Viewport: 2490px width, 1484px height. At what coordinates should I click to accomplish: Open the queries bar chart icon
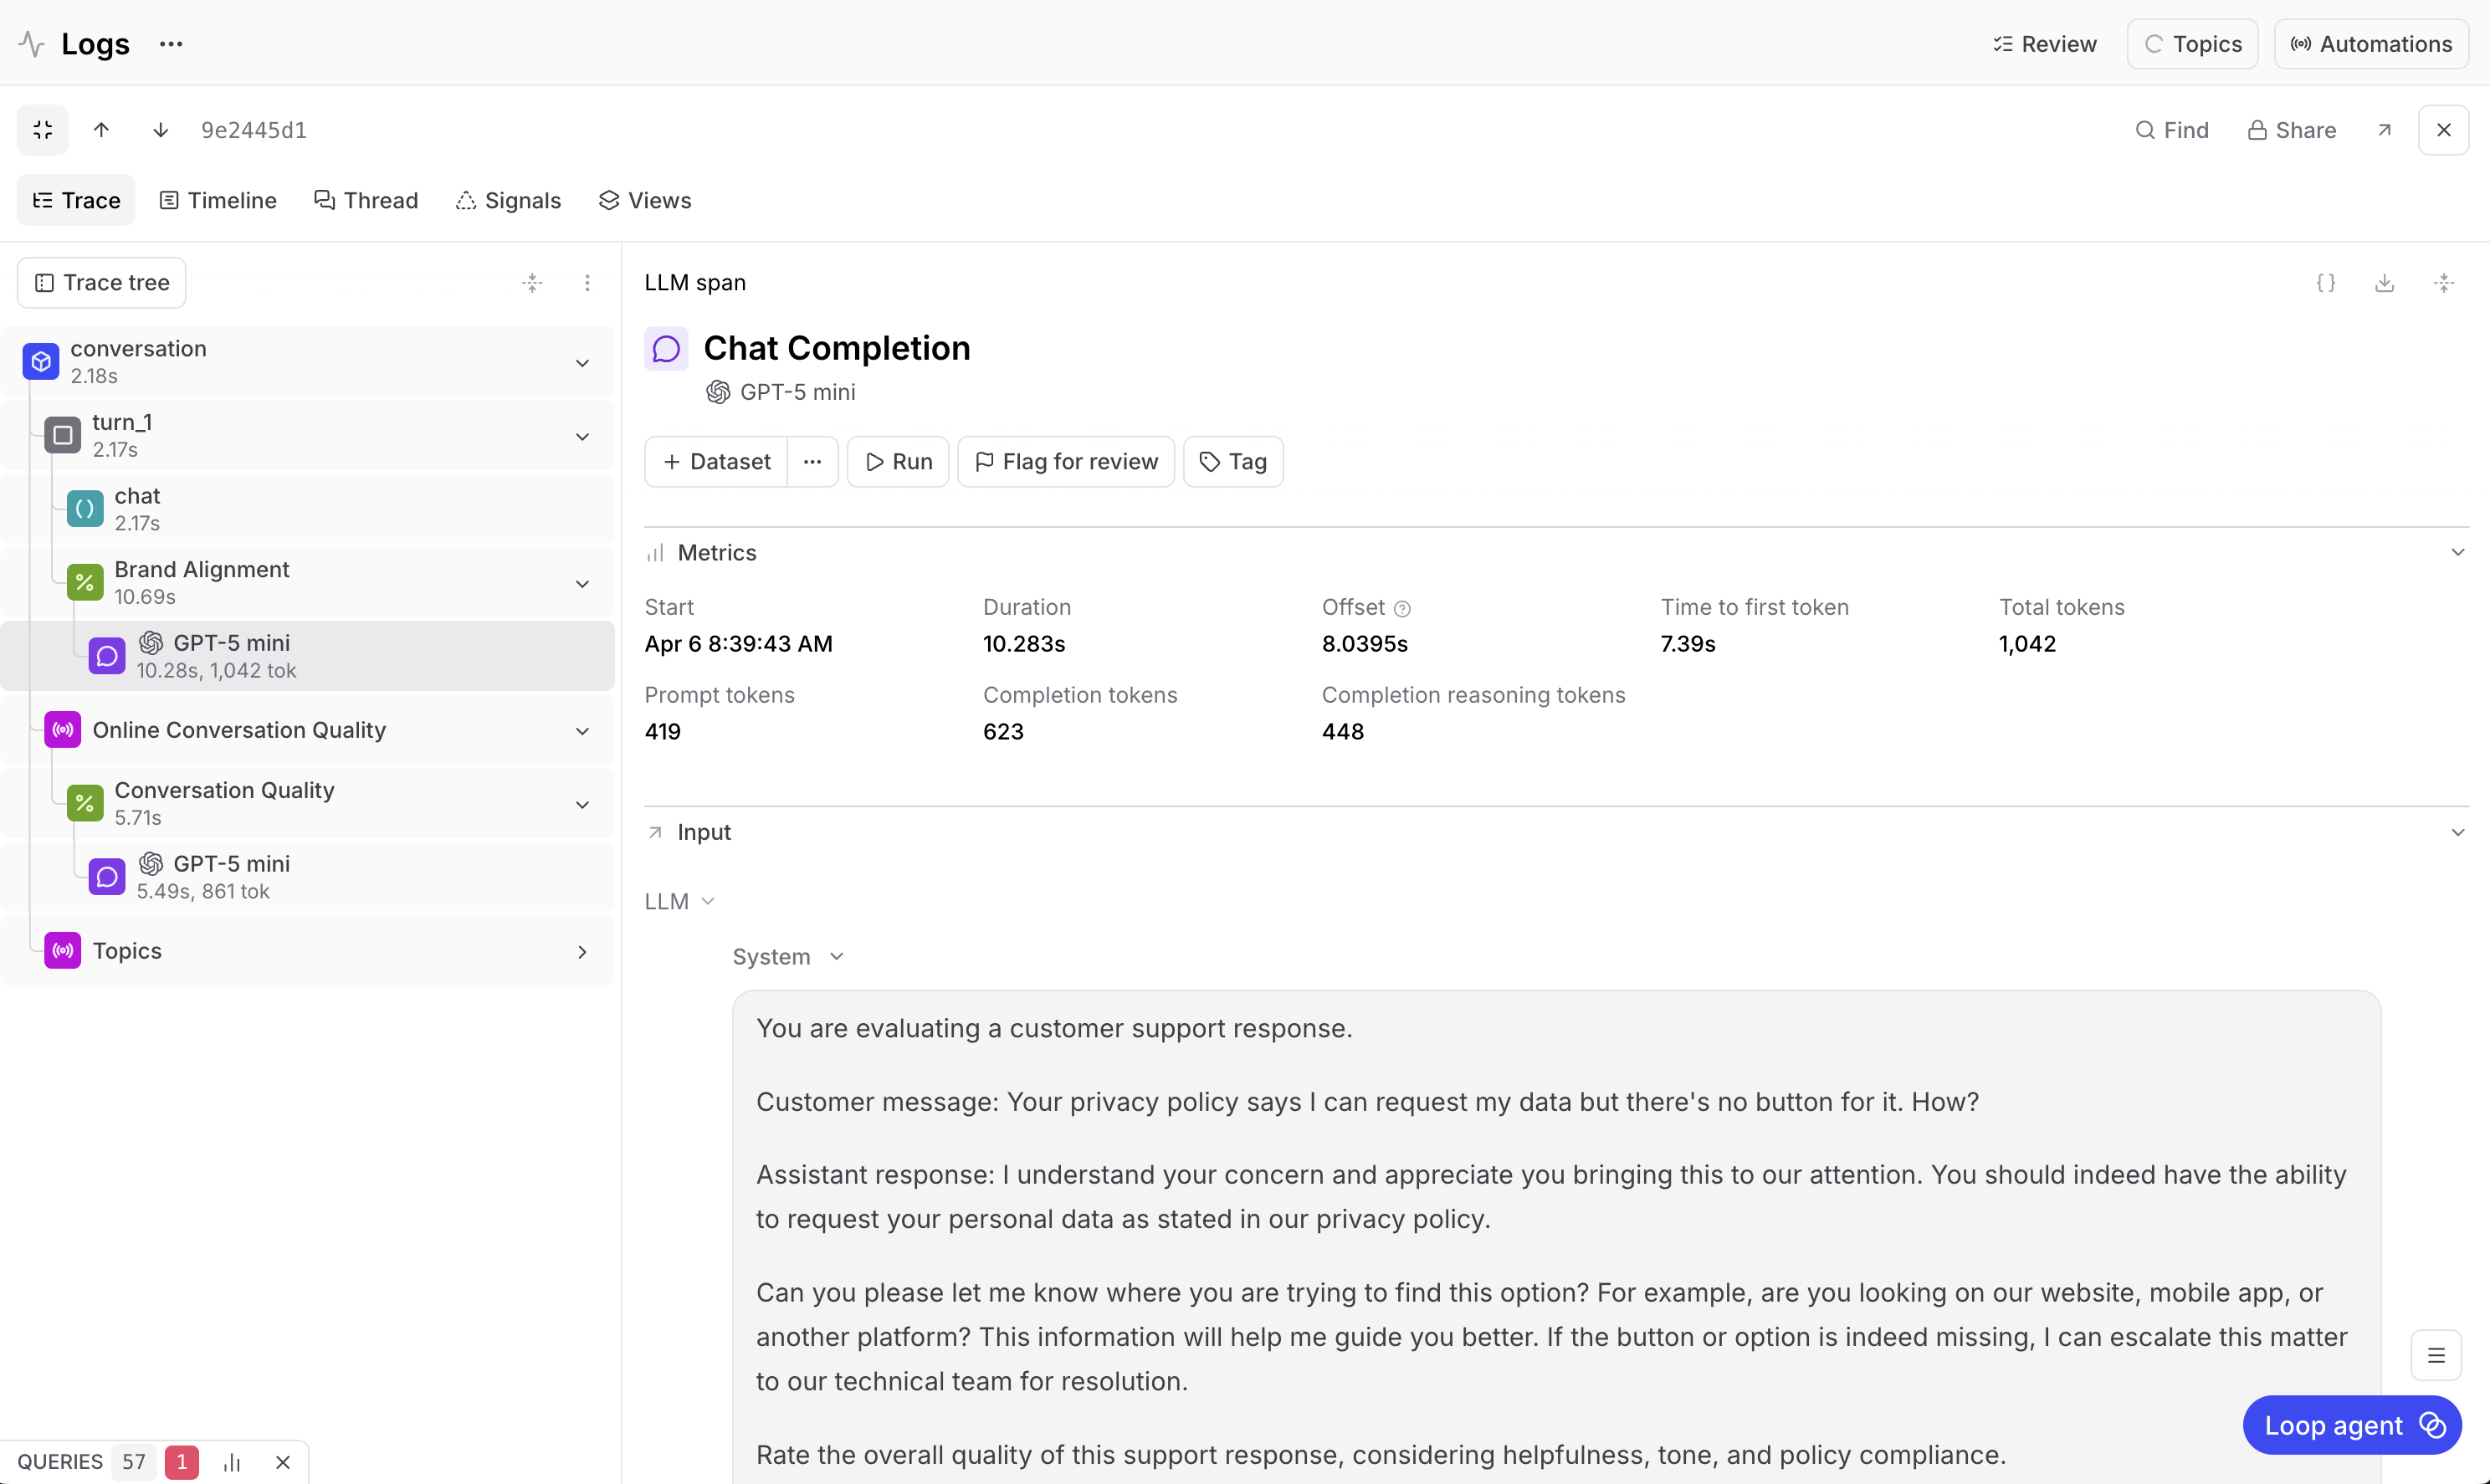[232, 1463]
